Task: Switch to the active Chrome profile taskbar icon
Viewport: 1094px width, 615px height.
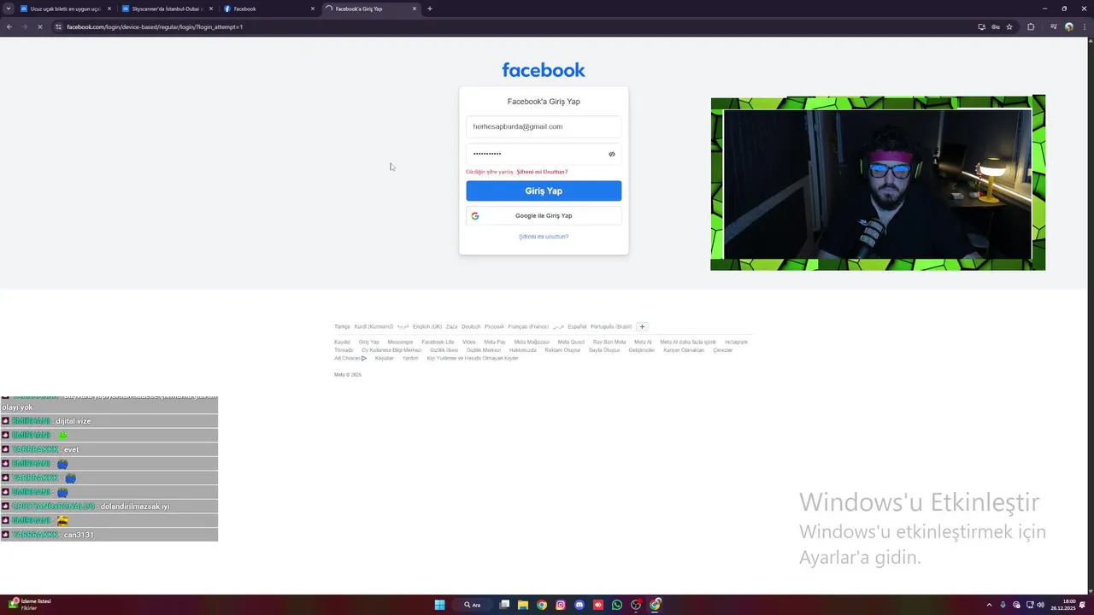Action: point(656,605)
